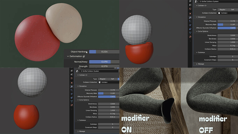Open modifier type dropdown in upper-right panel header
This screenshot has width=238, height=134.
tap(197, 1)
